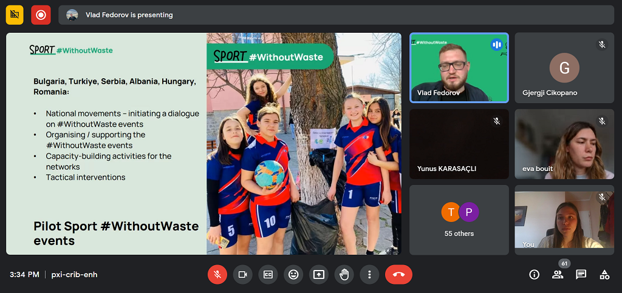Open the meeting details info icon
Viewport: 622px width, 293px height.
coord(535,275)
